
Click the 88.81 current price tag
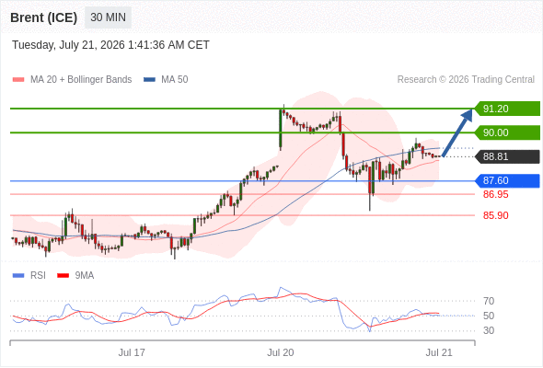click(507, 156)
